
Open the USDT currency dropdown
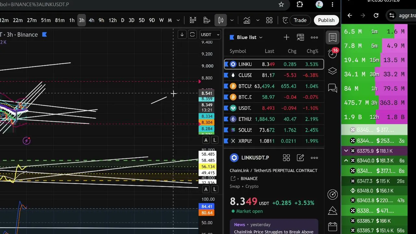(x=210, y=34)
